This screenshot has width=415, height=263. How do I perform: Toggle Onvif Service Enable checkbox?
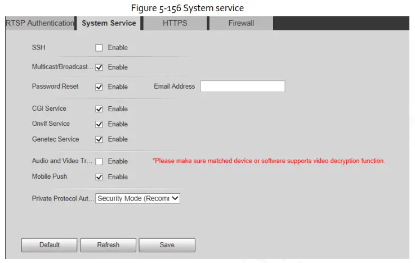click(99, 124)
